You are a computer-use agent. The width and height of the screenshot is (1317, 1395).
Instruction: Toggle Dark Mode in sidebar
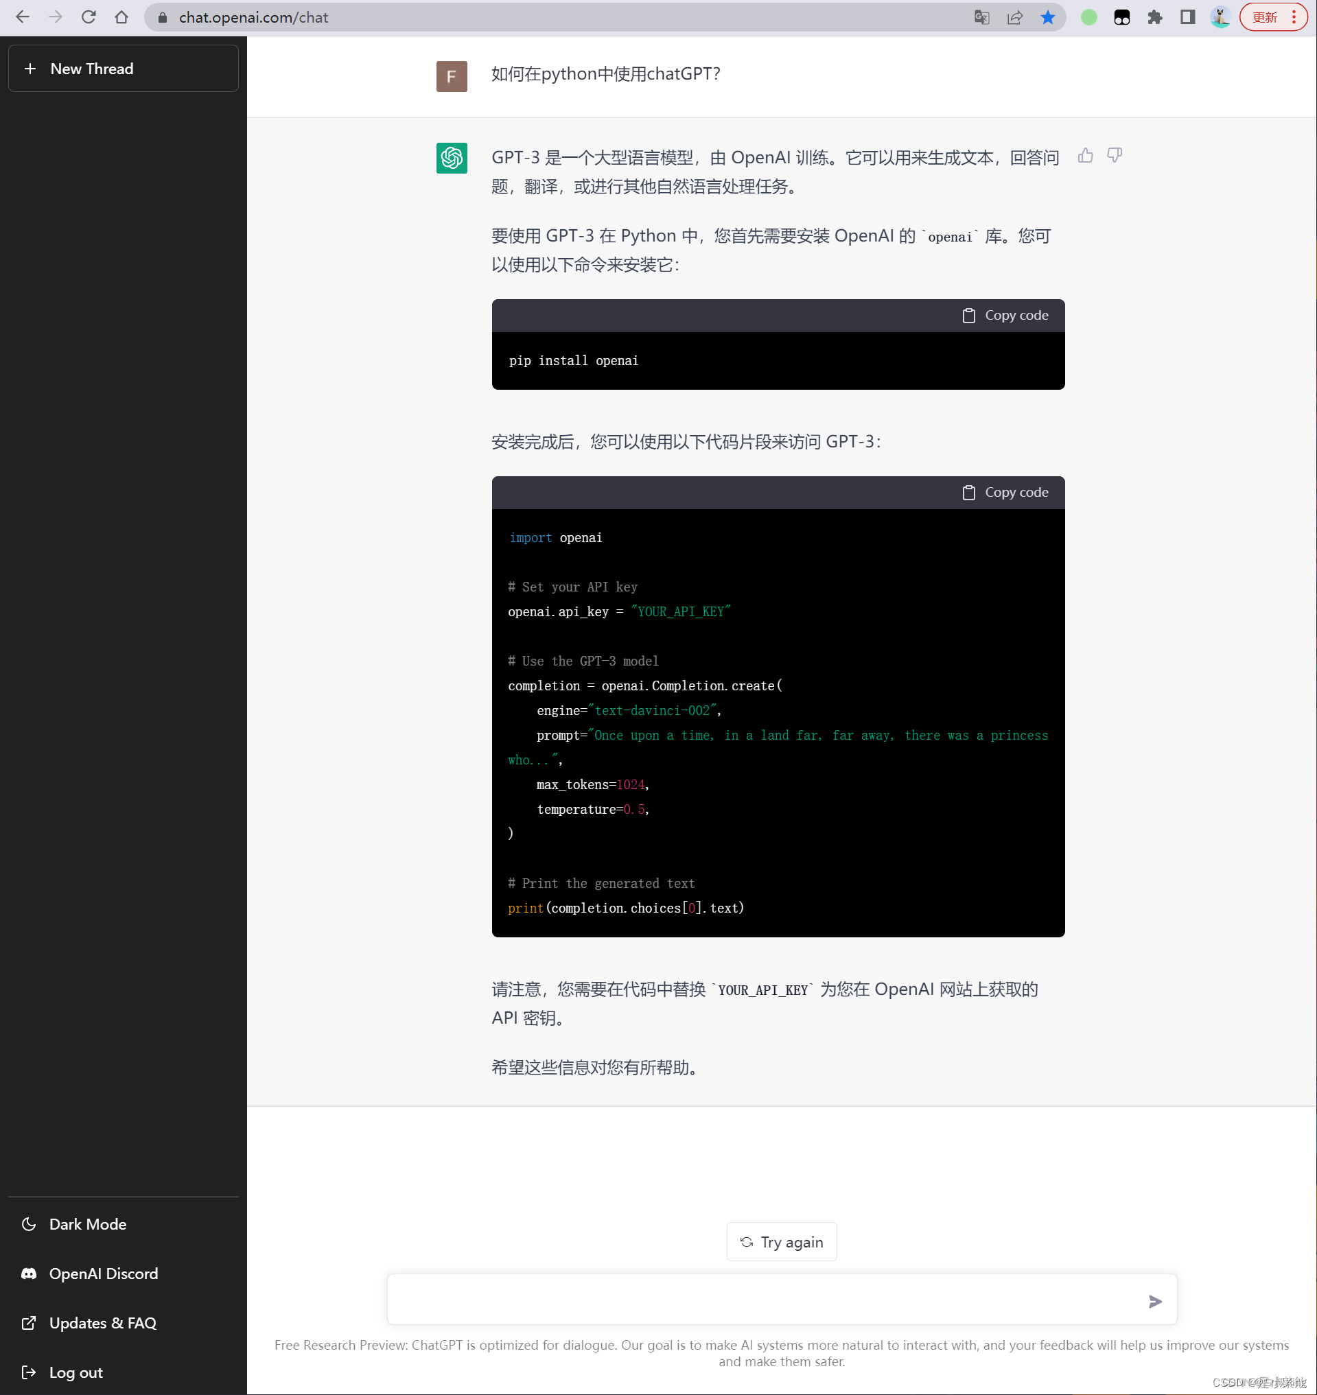pos(124,1224)
